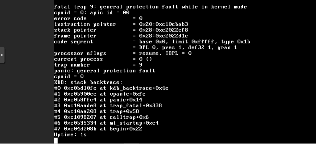
Task: Click the instruction pointer value 0x20:0xc10cbab3
Action: tap(164, 24)
